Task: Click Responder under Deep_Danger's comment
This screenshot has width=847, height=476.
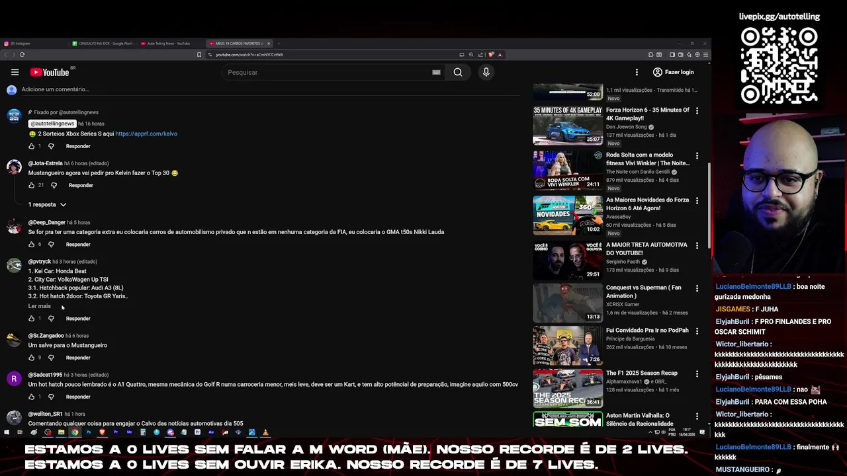Action: pos(78,245)
